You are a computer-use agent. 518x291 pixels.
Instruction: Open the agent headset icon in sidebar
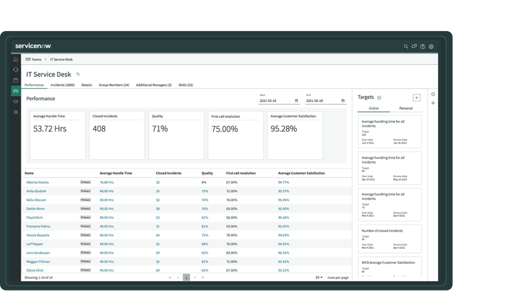[16, 69]
